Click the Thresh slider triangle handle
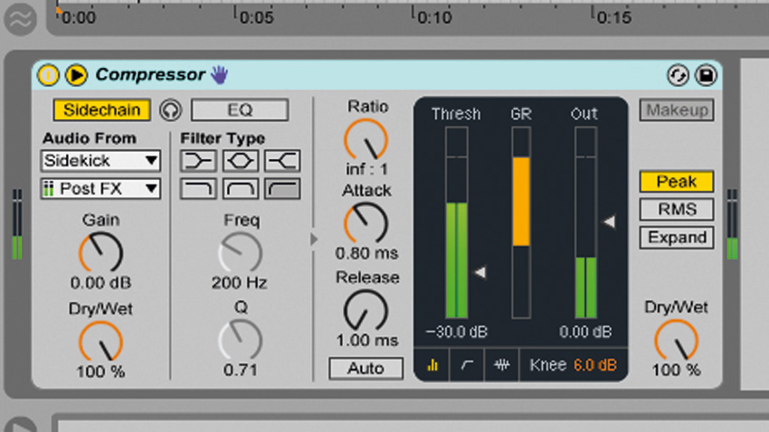This screenshot has width=769, height=432. point(480,272)
